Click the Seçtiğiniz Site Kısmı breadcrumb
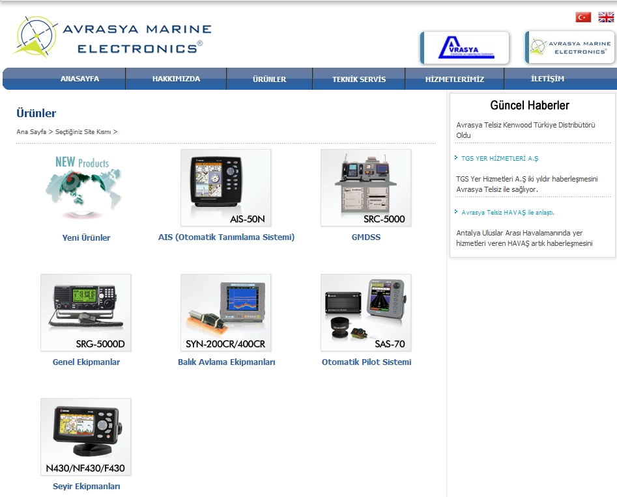 tap(83, 132)
